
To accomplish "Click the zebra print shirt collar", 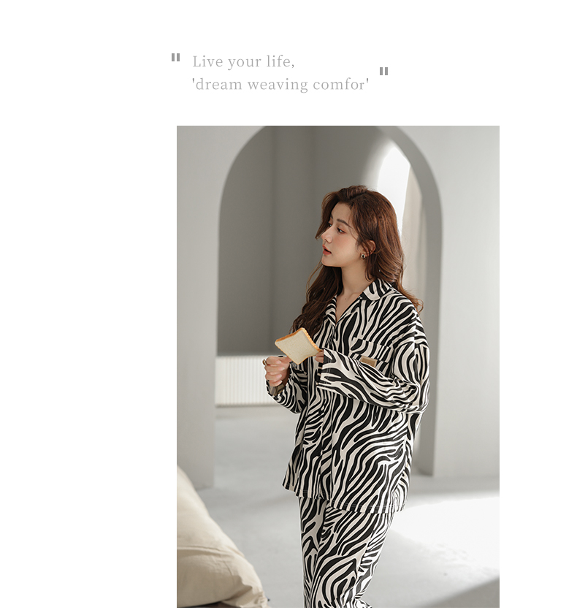I will click(366, 297).
